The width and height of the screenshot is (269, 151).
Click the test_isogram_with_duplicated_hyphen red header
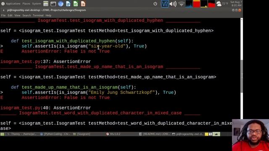pyautogui.click(x=100, y=21)
